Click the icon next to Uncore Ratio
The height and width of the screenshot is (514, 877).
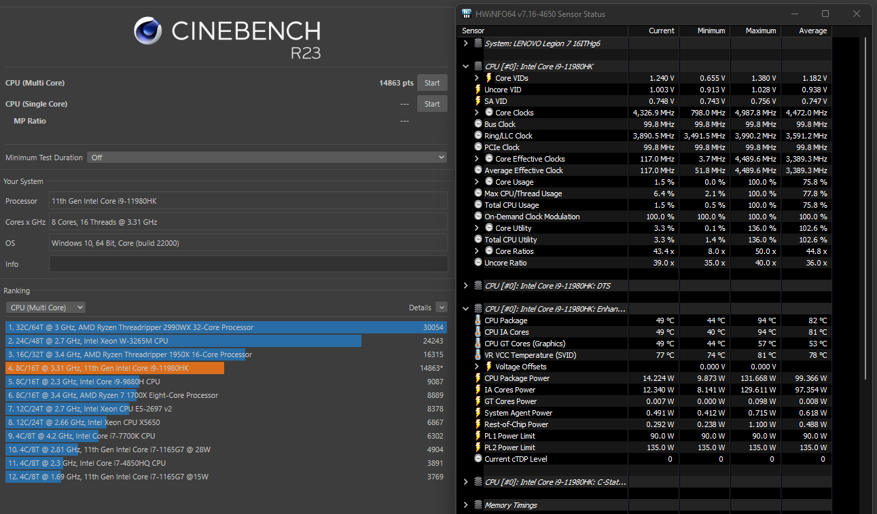[x=478, y=263]
